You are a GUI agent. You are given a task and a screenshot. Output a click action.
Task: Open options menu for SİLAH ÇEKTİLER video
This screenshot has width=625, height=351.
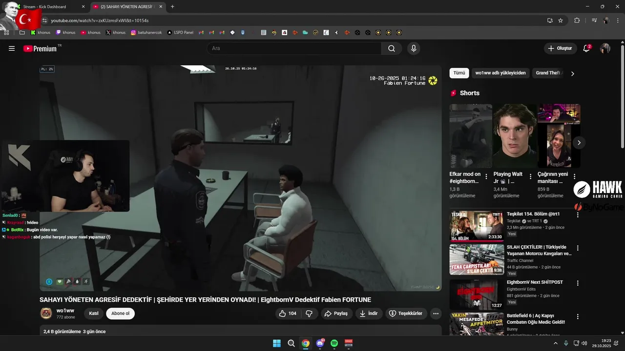point(578,248)
